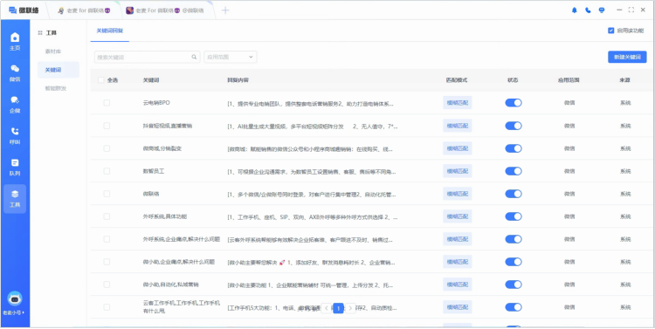Click the 状态 column header
The image size is (655, 329).
click(x=513, y=80)
